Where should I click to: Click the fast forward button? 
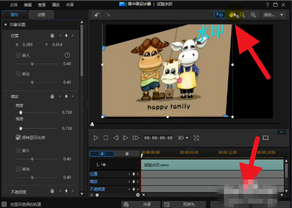coord(136,138)
